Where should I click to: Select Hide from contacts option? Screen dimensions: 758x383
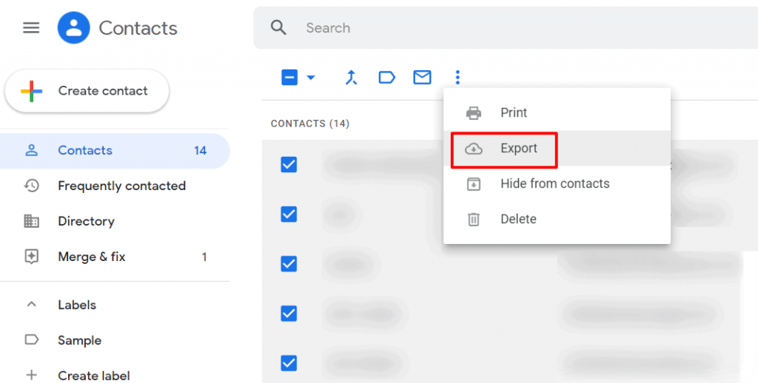554,184
